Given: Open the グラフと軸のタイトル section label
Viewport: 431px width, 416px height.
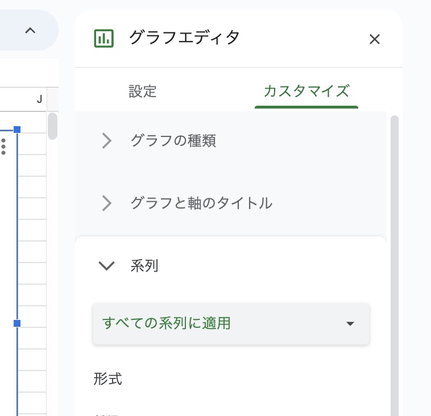Looking at the screenshot, I should (x=201, y=203).
